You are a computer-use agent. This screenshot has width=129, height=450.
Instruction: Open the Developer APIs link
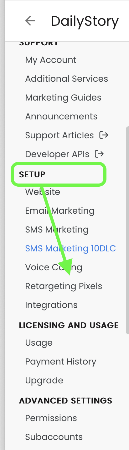point(57,154)
